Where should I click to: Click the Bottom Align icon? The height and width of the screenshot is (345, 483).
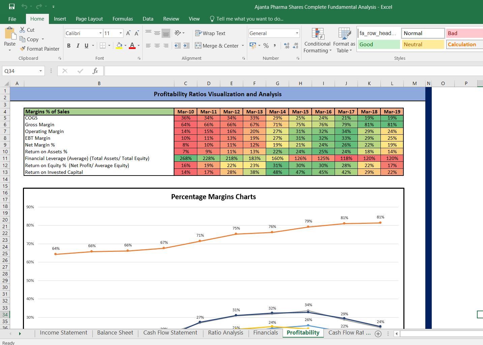166,33
